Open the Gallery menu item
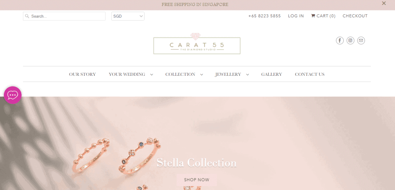This screenshot has height=190, width=395. [272, 74]
